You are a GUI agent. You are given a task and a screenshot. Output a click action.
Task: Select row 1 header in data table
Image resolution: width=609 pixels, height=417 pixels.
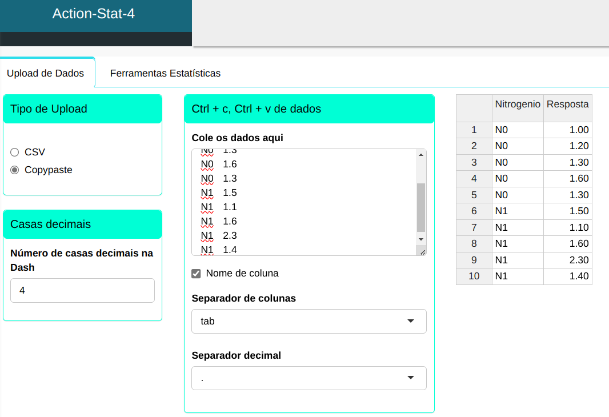[474, 130]
